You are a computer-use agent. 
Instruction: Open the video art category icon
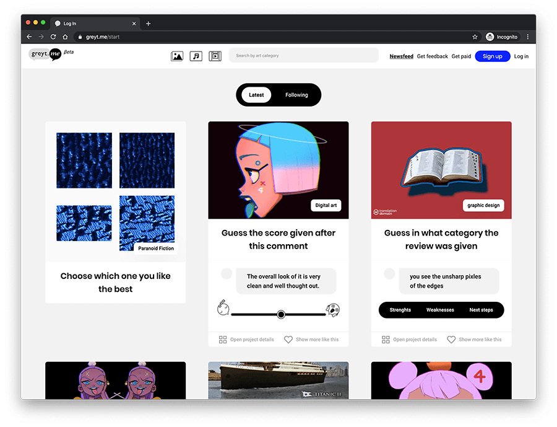click(x=215, y=56)
